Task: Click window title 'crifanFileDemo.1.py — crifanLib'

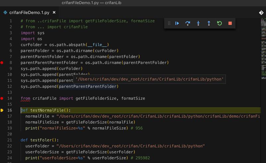Action: coord(92,3)
